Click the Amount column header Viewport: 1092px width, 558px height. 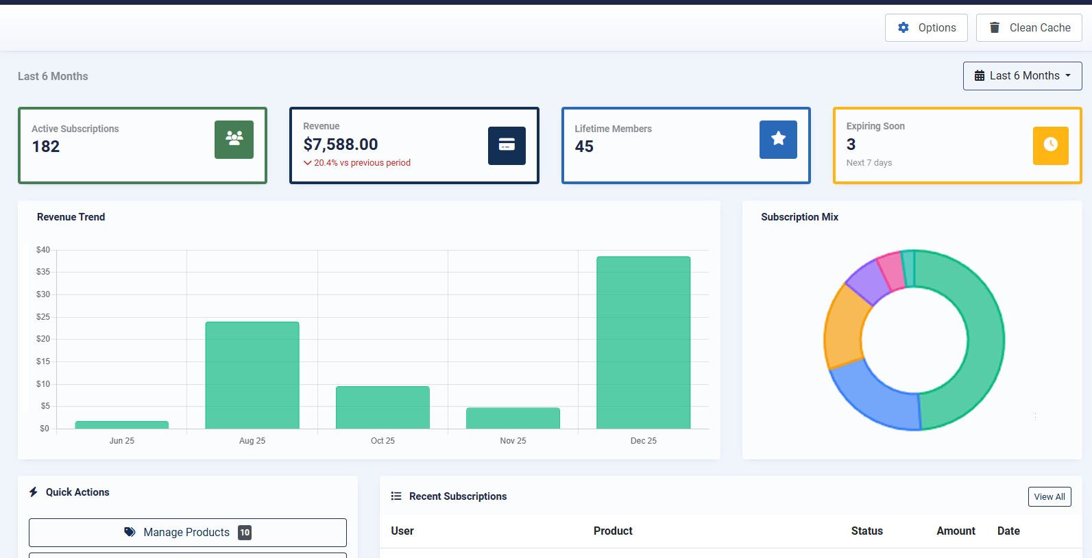click(956, 531)
